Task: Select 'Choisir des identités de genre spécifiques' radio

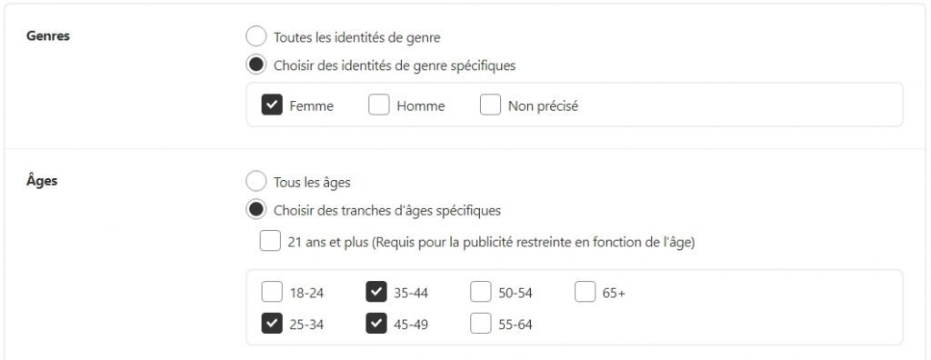Action: click(x=255, y=65)
